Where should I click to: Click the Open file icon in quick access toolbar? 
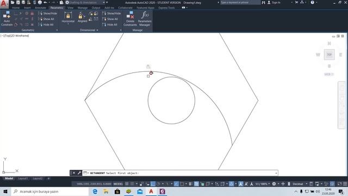point(13,2)
